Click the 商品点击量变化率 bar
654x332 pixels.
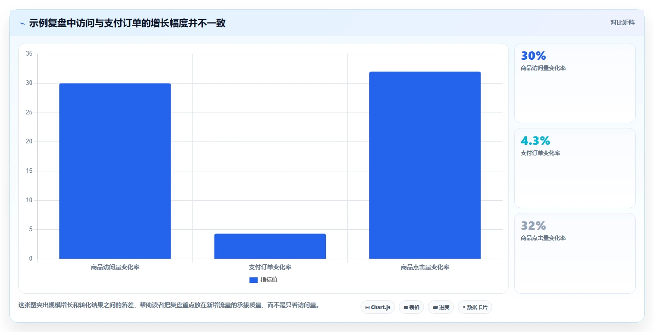(425, 165)
